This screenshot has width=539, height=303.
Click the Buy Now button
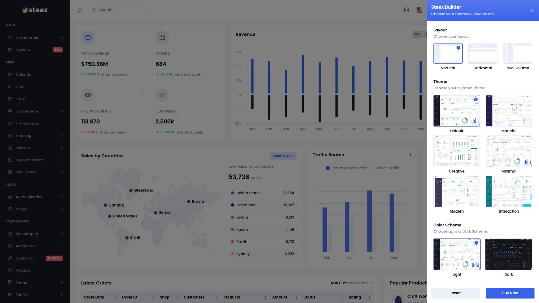coord(510,293)
